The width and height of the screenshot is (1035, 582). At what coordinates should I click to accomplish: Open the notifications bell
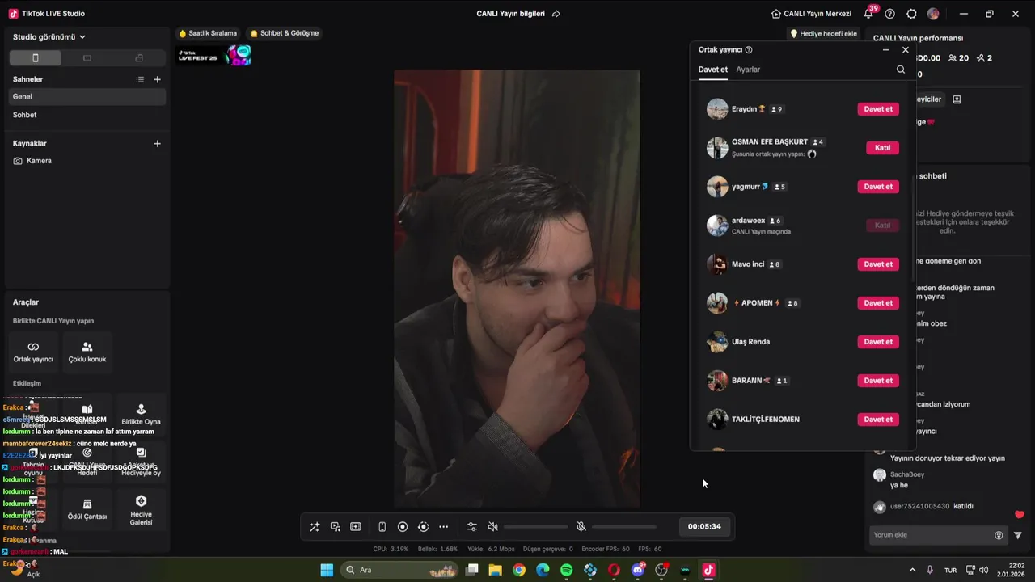pos(869,14)
